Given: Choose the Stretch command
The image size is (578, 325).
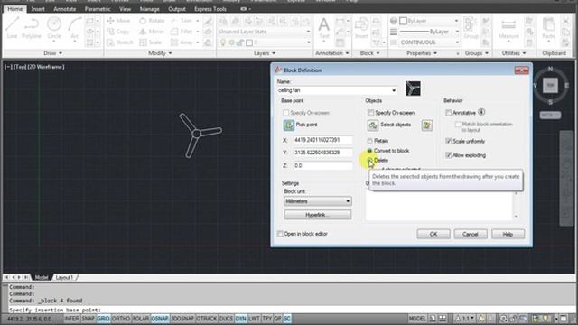Looking at the screenshot, I should coord(120,42).
